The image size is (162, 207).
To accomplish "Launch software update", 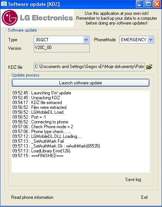I will (x=81, y=83).
